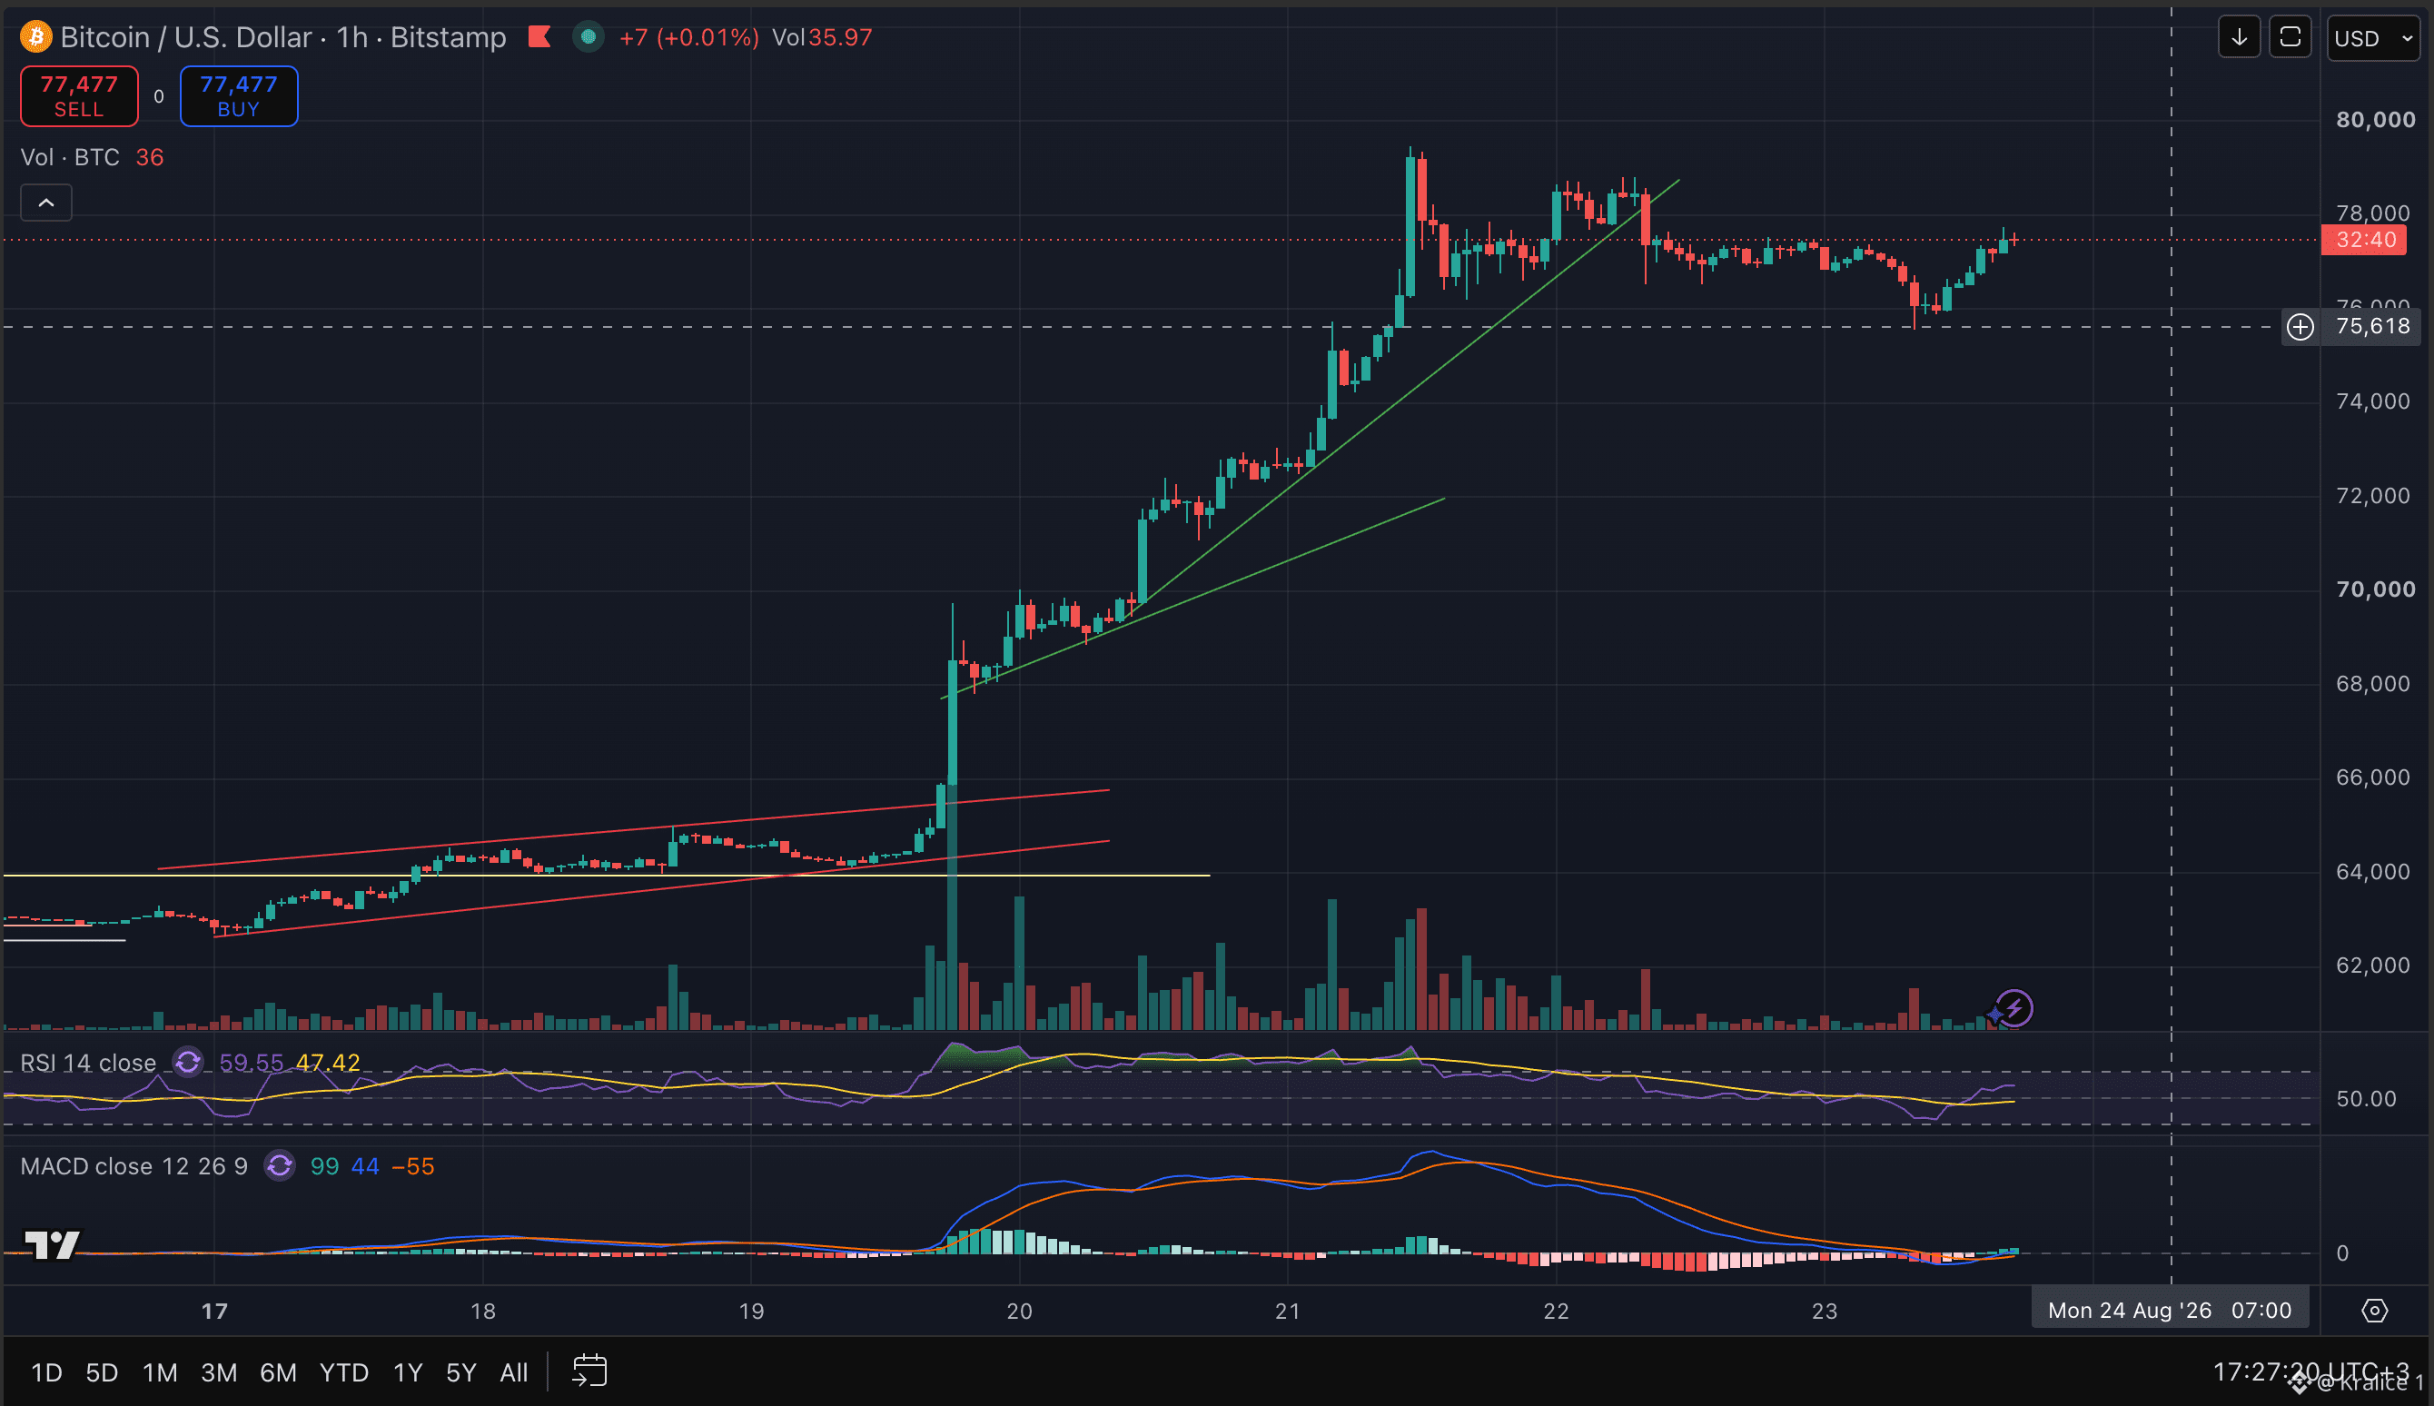Select the YTD time range
This screenshot has height=1406, width=2434.
(343, 1372)
